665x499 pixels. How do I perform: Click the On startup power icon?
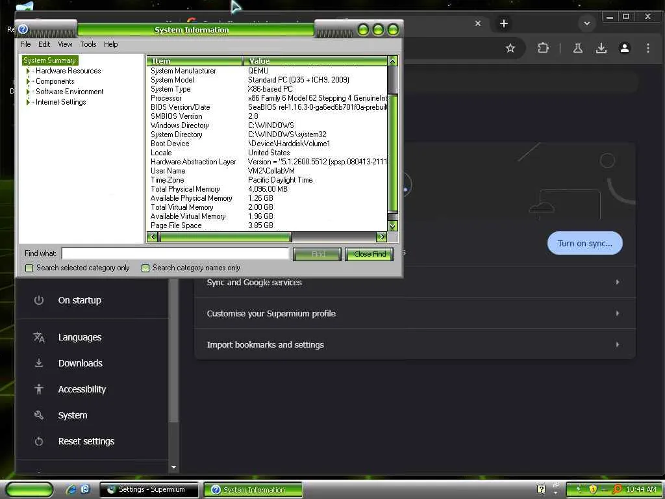pos(38,300)
